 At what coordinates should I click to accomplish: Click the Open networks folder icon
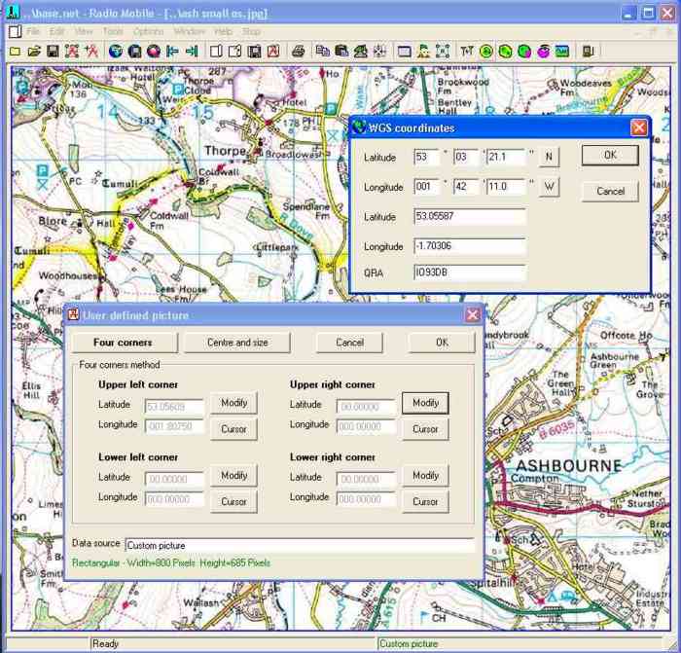(x=34, y=52)
